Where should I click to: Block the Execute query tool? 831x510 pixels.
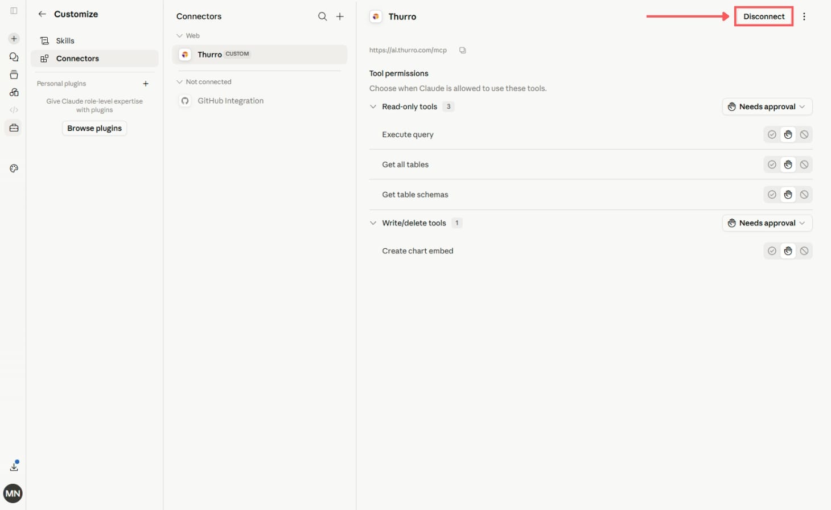click(804, 135)
